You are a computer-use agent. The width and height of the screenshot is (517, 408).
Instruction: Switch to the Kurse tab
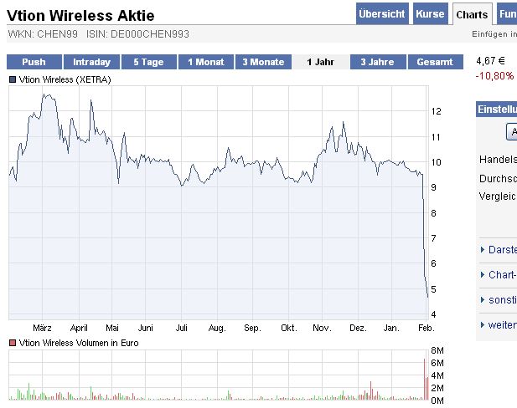[431, 14]
